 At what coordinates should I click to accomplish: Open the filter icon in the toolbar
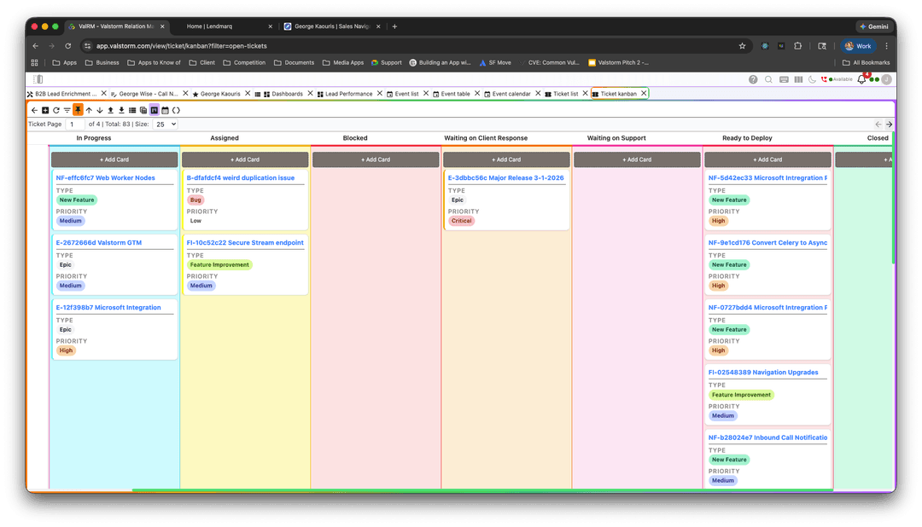pyautogui.click(x=67, y=110)
